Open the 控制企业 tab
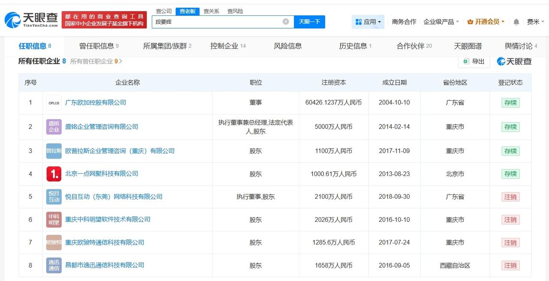 [228, 46]
